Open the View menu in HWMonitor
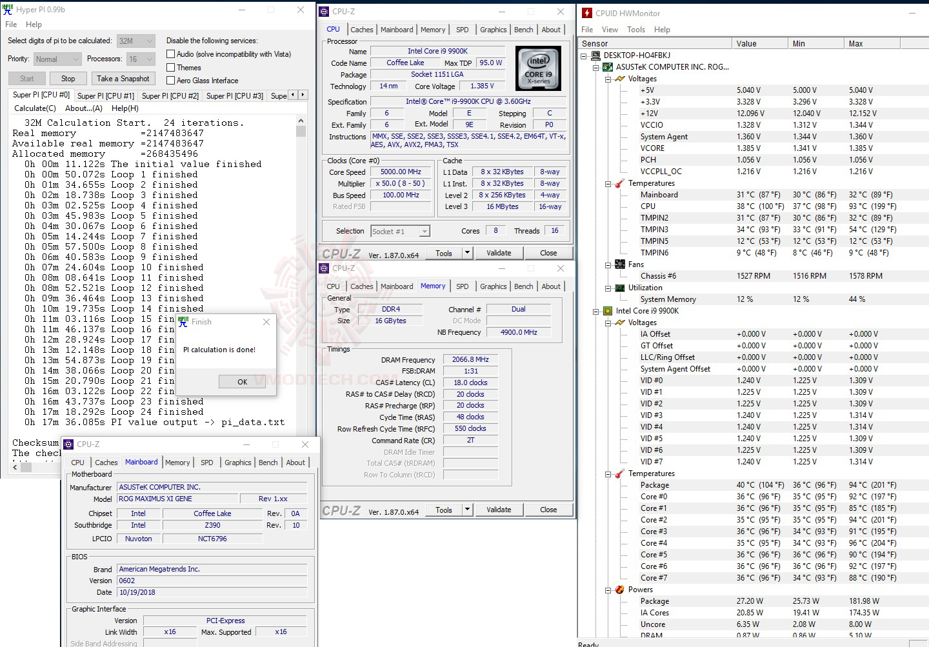929x647 pixels. coord(610,29)
